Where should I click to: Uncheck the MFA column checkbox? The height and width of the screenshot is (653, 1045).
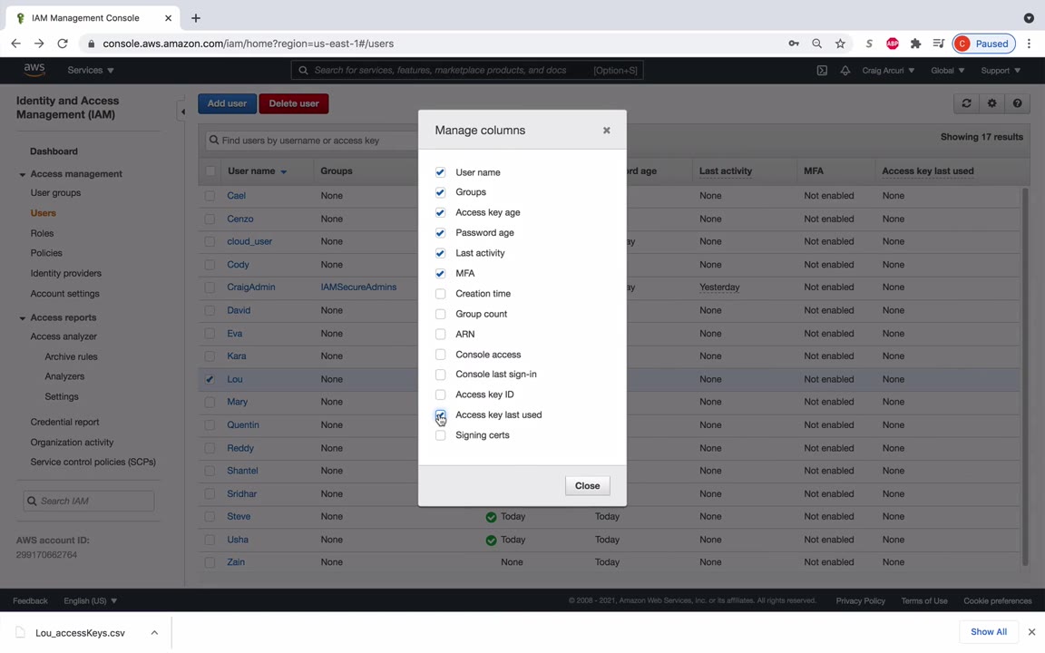[x=441, y=273]
